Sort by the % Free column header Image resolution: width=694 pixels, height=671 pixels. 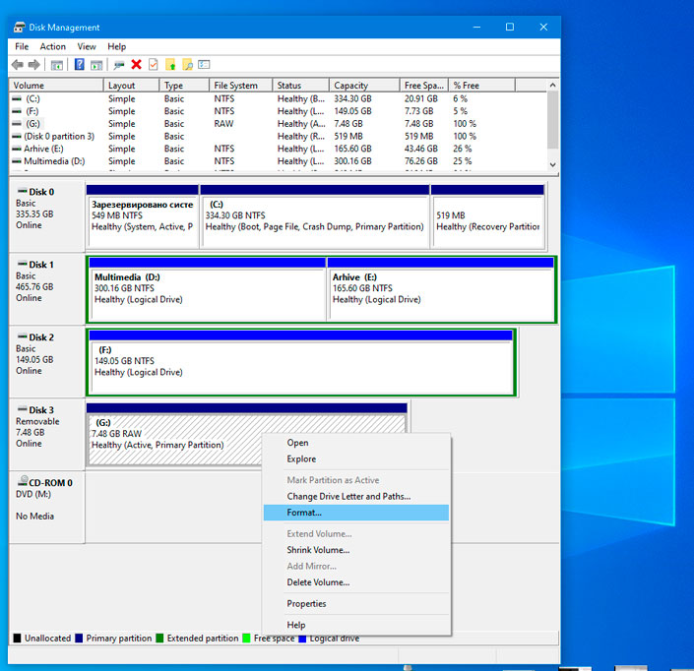point(481,86)
